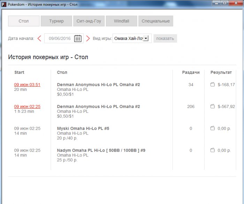Open session link 09 июн 03:51
This screenshot has height=204, width=244.
[x=27, y=85]
